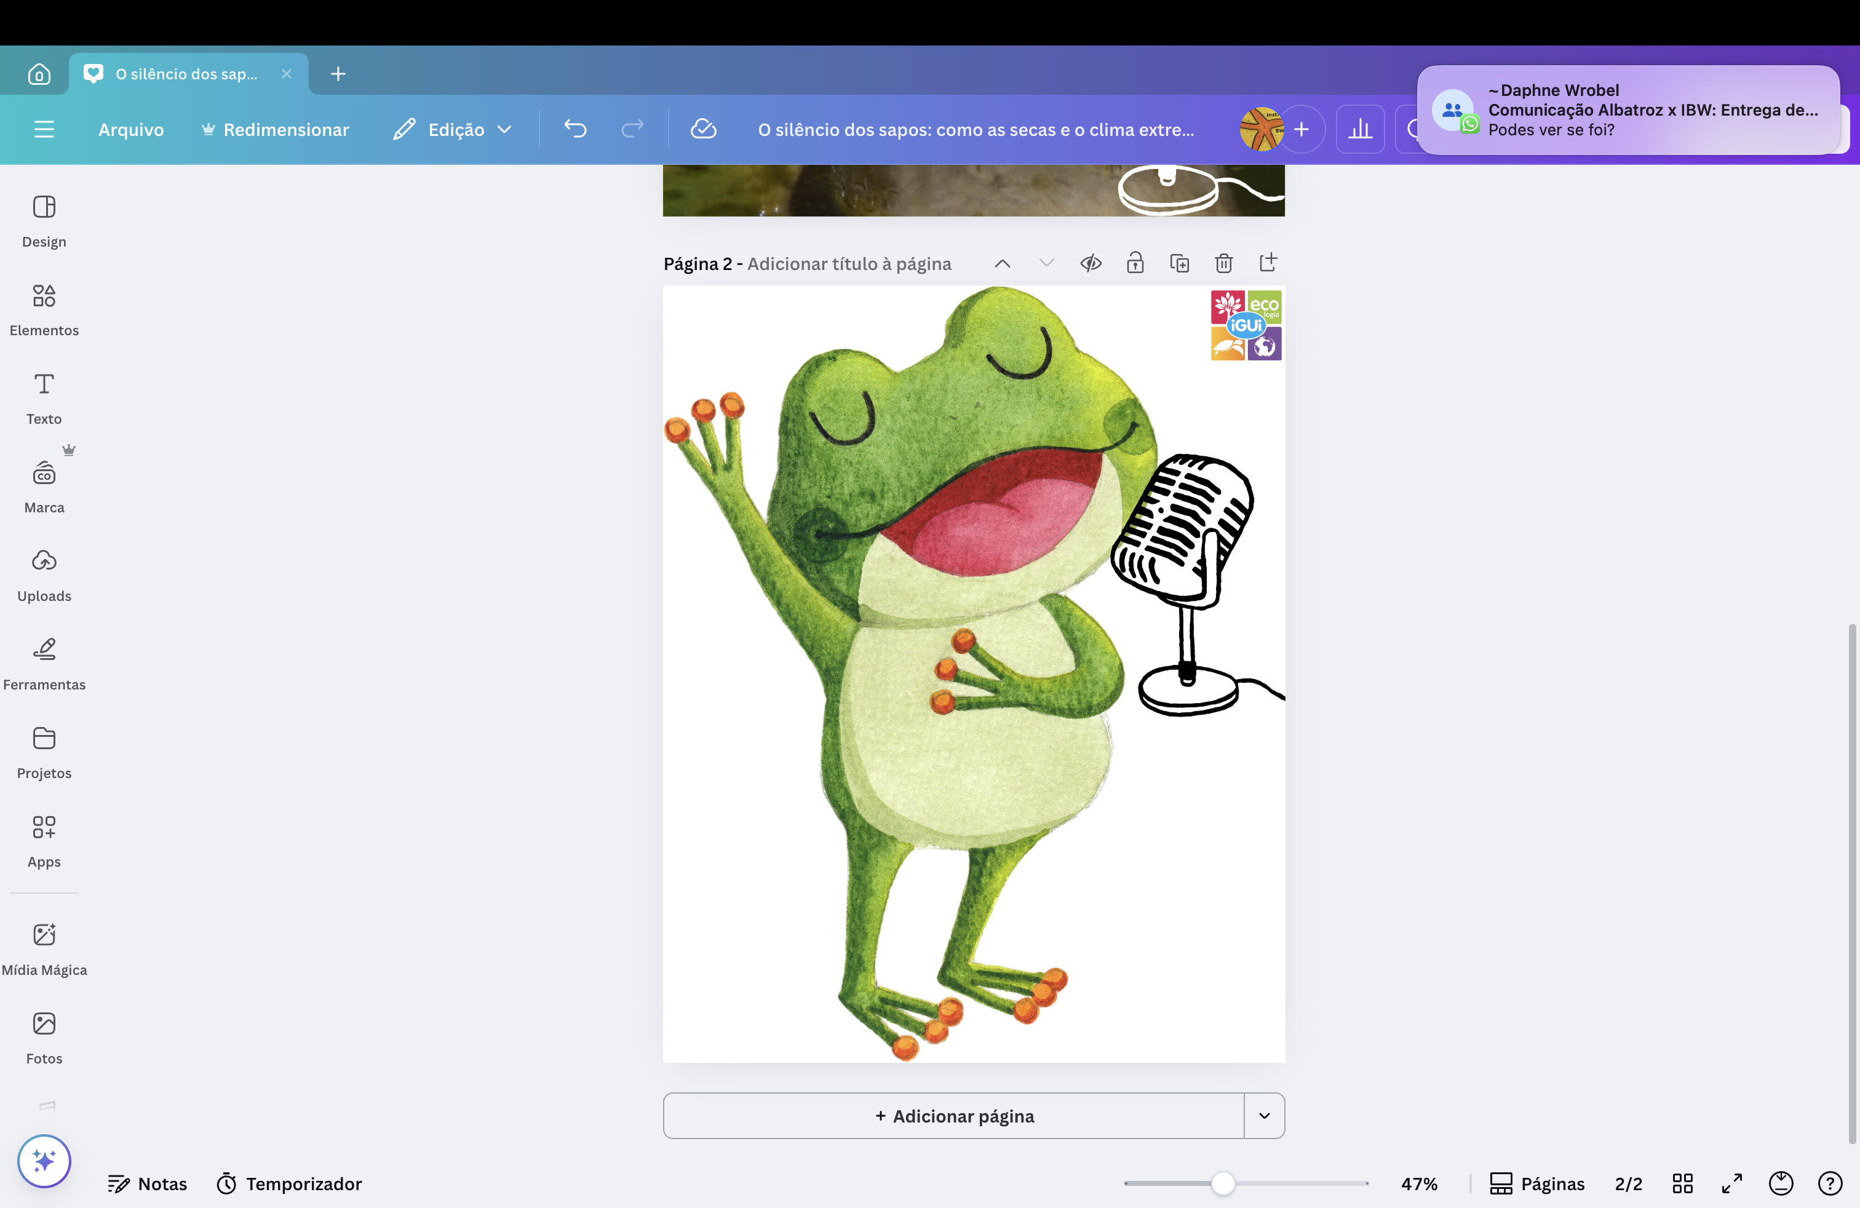
Task: Toggle grid view of pages
Action: click(x=1682, y=1183)
